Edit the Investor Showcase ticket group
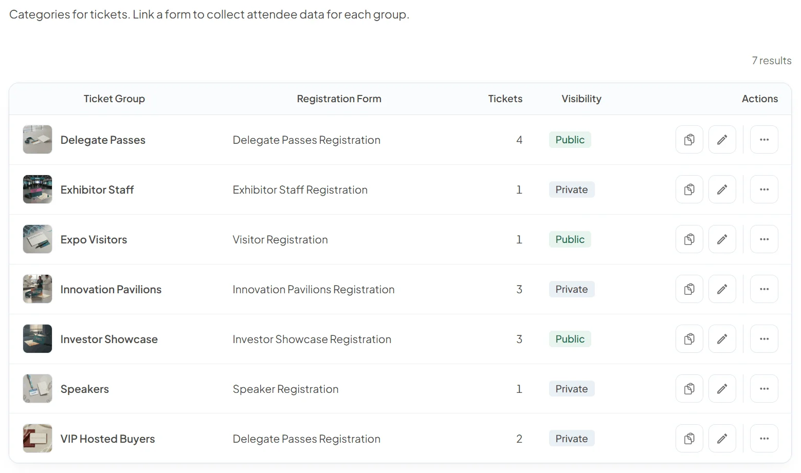Viewport: 801px width, 473px height. click(722, 339)
